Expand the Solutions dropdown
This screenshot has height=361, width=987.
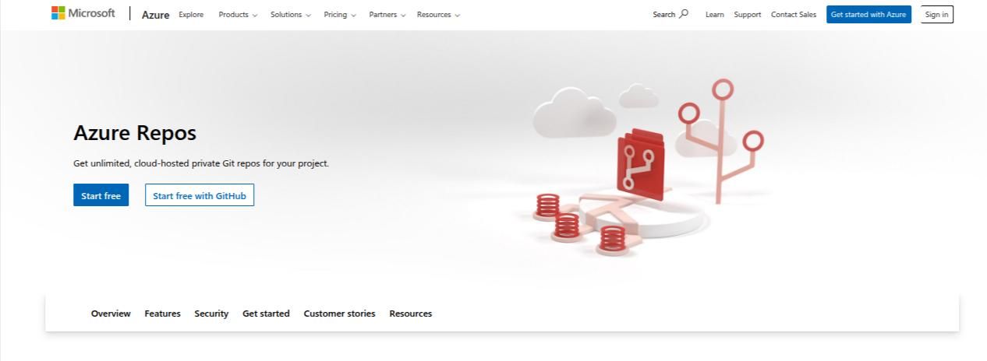(x=291, y=15)
